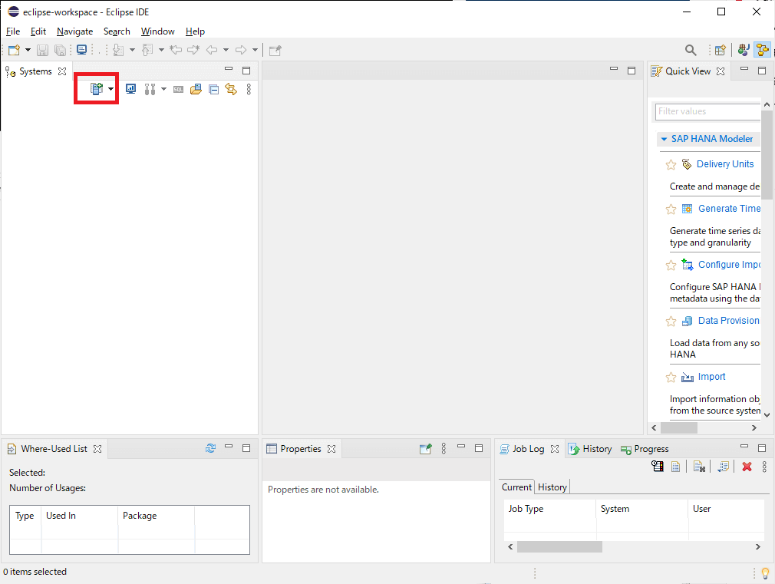Switch to the History view tab beside Job Log
Screen dimensions: 775x584
click(x=591, y=448)
